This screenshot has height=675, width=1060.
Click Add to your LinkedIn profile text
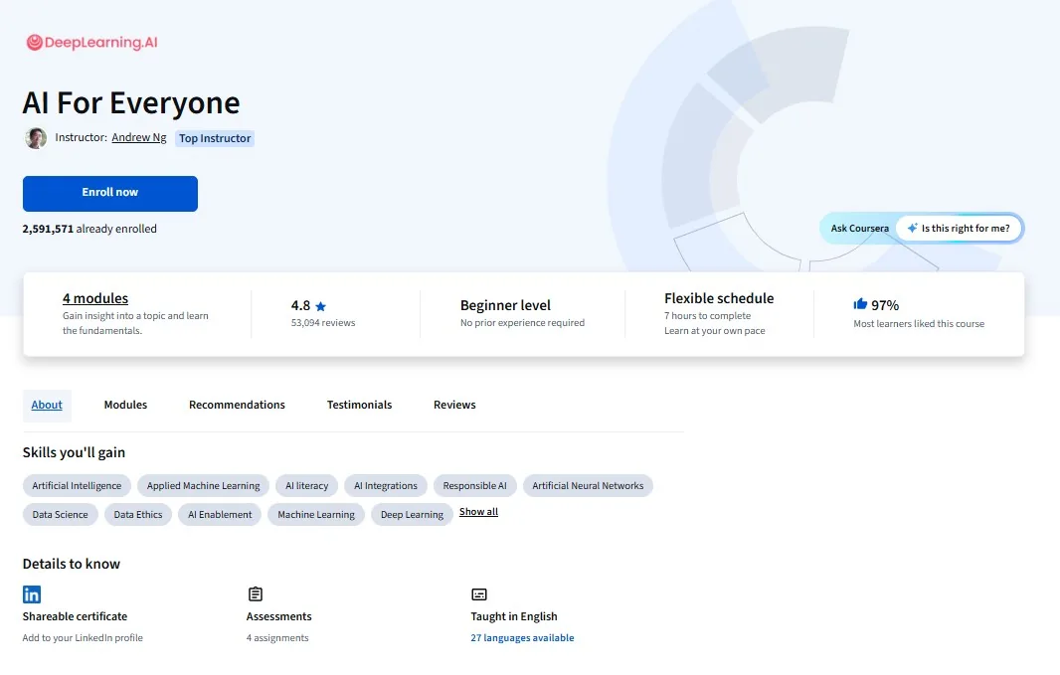click(83, 638)
